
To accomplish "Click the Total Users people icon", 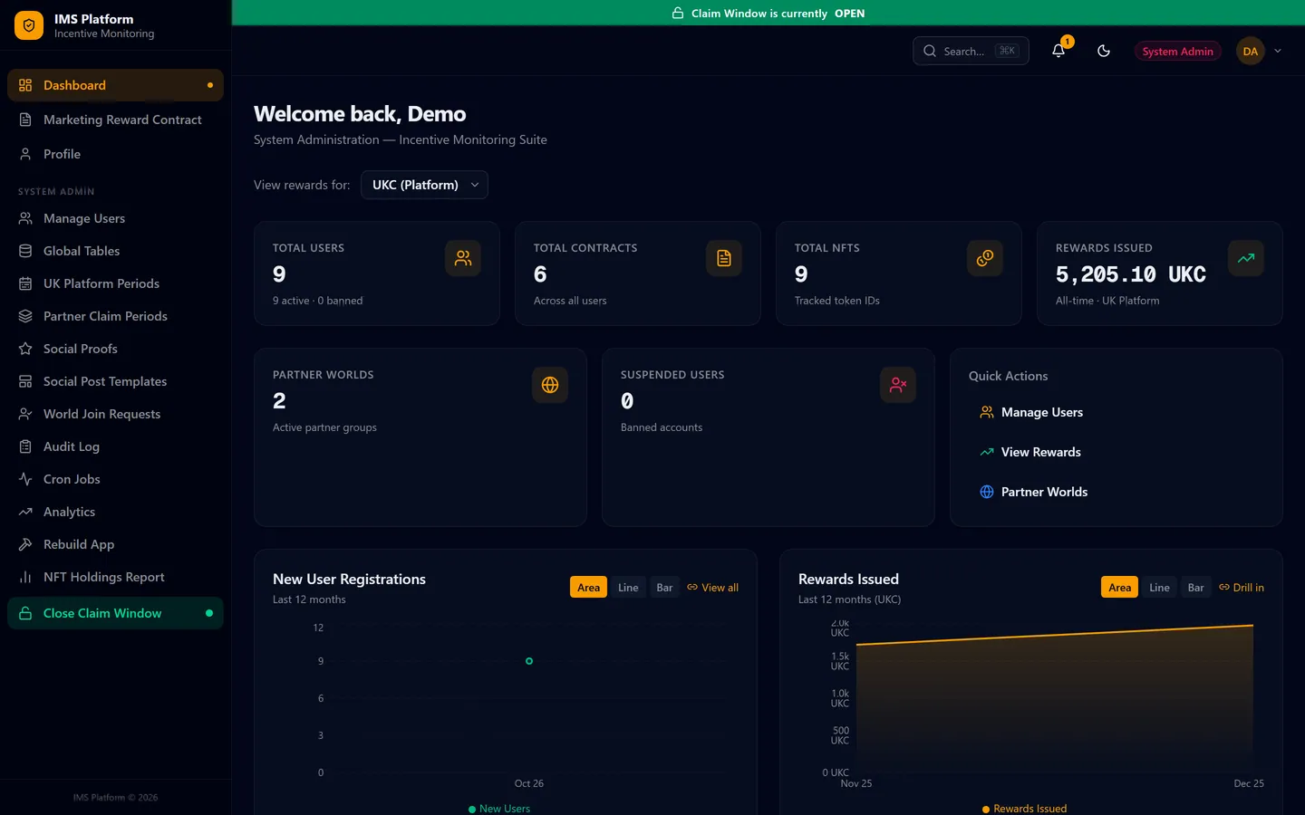I will coord(463,258).
